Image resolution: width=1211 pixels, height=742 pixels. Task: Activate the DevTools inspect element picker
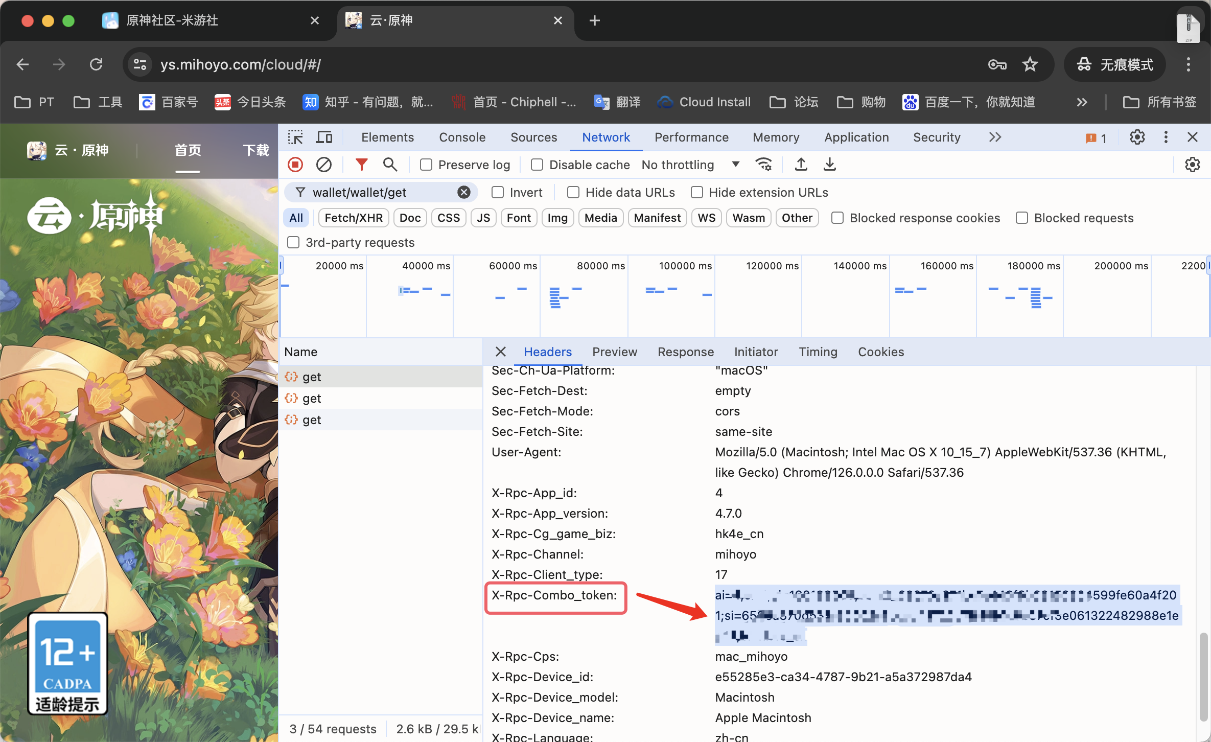[x=295, y=137]
